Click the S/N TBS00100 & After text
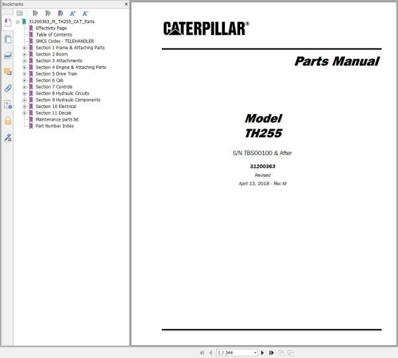The image size is (398, 358). coord(262,153)
